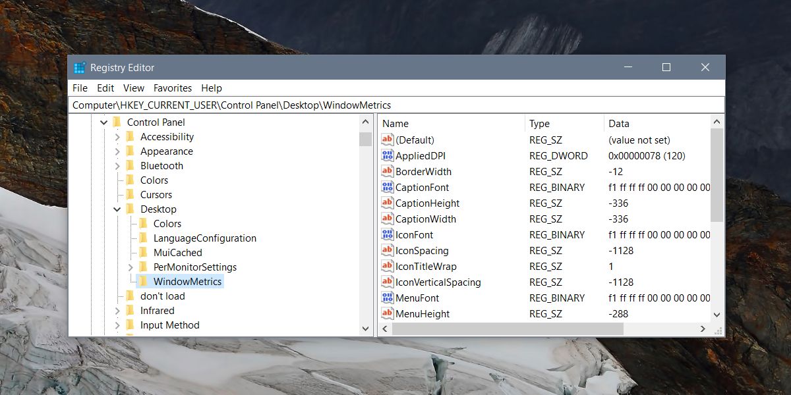Click the PerMonitorSettings folder icon
The image size is (791, 395).
144,267
